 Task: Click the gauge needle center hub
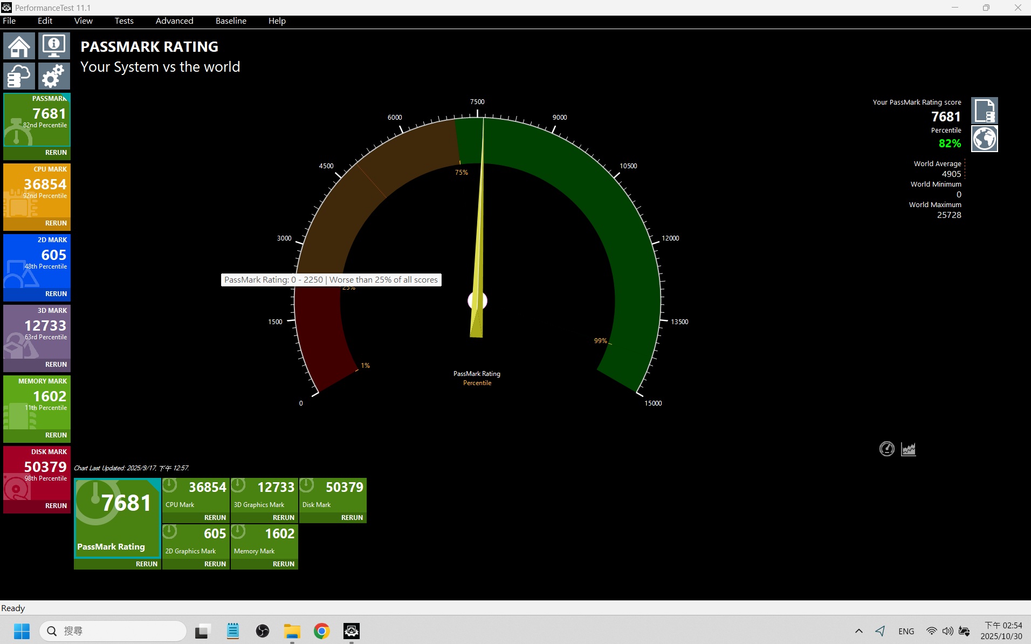pyautogui.click(x=477, y=300)
